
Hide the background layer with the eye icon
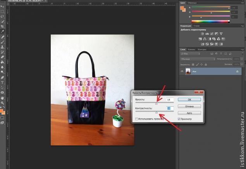[x=182, y=72]
